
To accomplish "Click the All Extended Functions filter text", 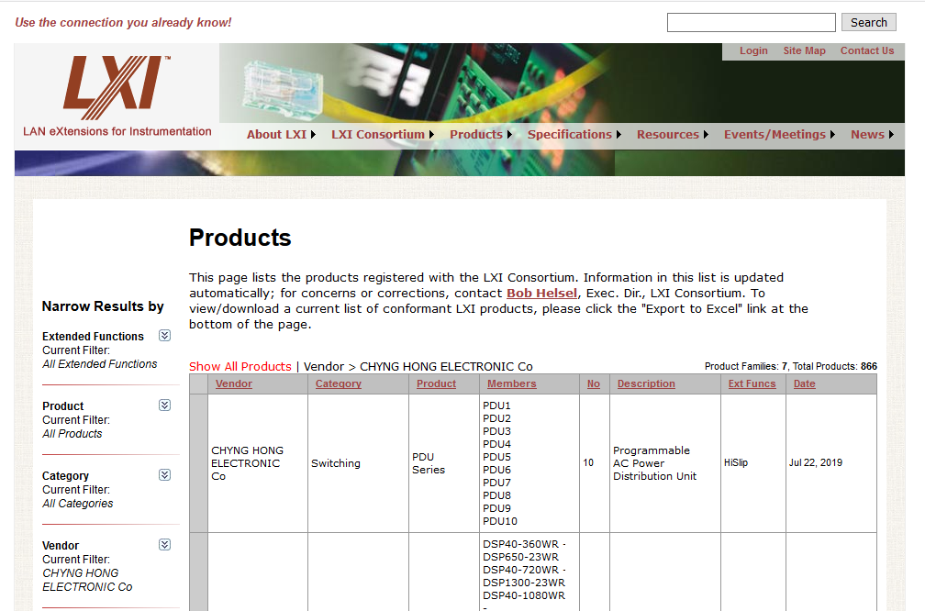I will 100,364.
